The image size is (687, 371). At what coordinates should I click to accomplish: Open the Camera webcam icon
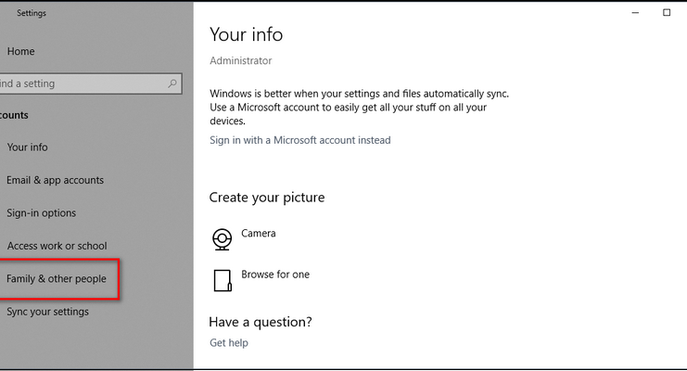[223, 239]
